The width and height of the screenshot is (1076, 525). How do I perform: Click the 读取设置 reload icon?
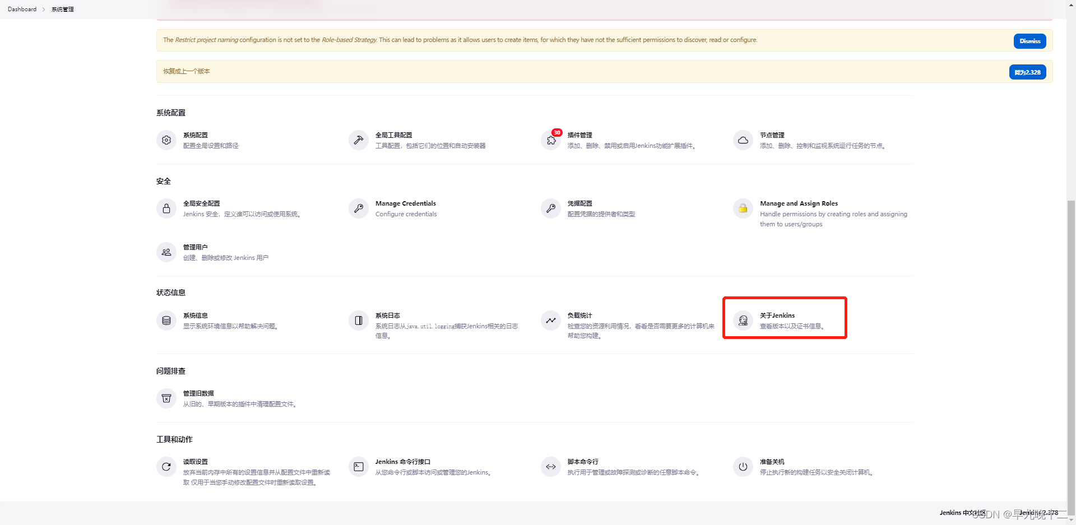(x=166, y=467)
